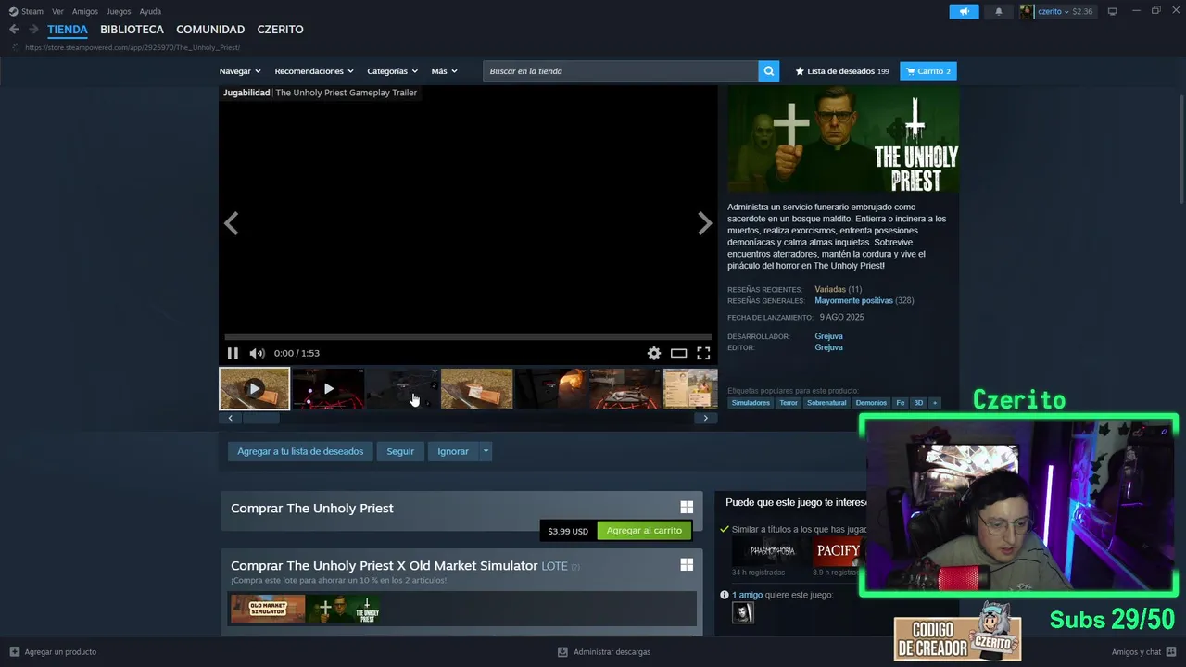Expand the Recomendaciones dropdown menu
Image resolution: width=1186 pixels, height=667 pixels.
314,71
